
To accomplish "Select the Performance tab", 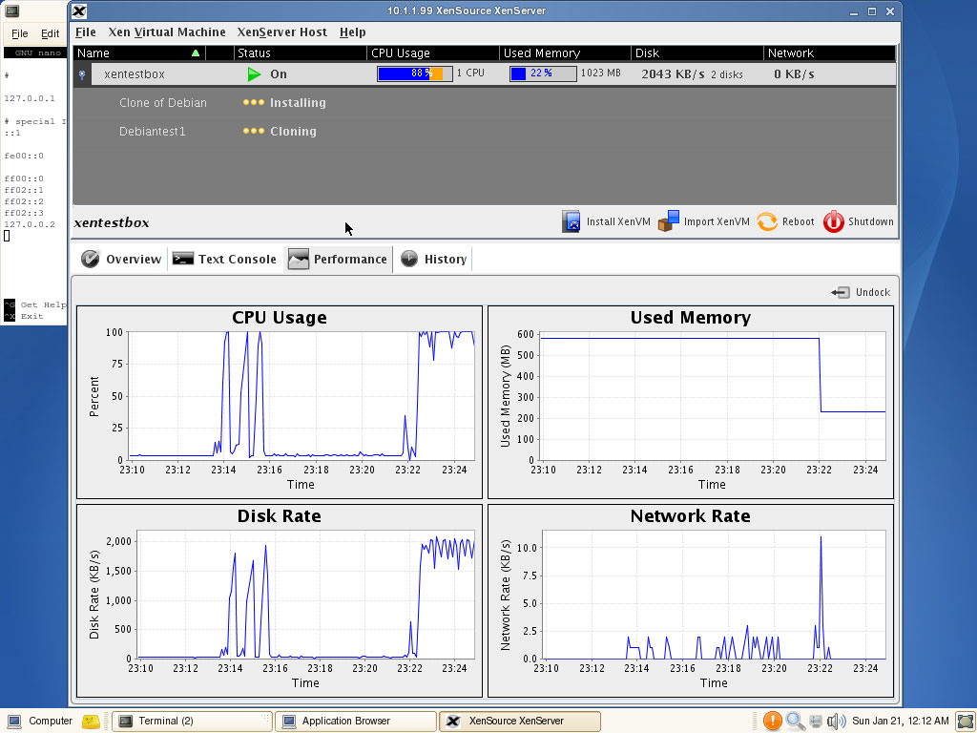I will coord(338,260).
